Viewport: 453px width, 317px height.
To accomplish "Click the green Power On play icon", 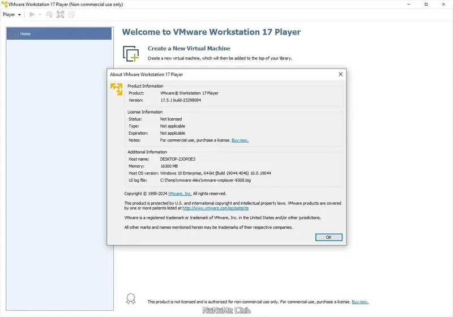I will pos(32,15).
